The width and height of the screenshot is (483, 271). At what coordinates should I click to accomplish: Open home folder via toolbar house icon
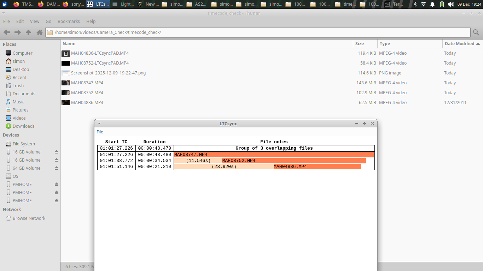point(40,32)
